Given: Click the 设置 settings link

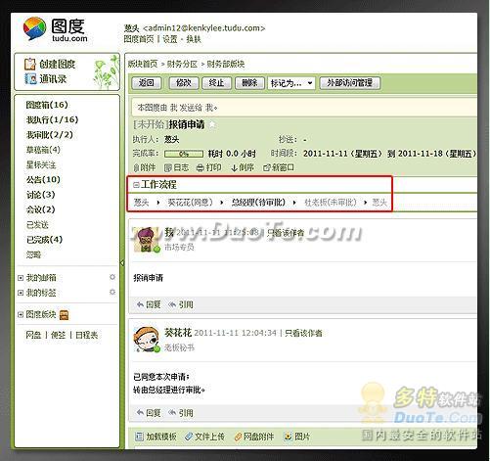Looking at the screenshot, I should click(170, 39).
